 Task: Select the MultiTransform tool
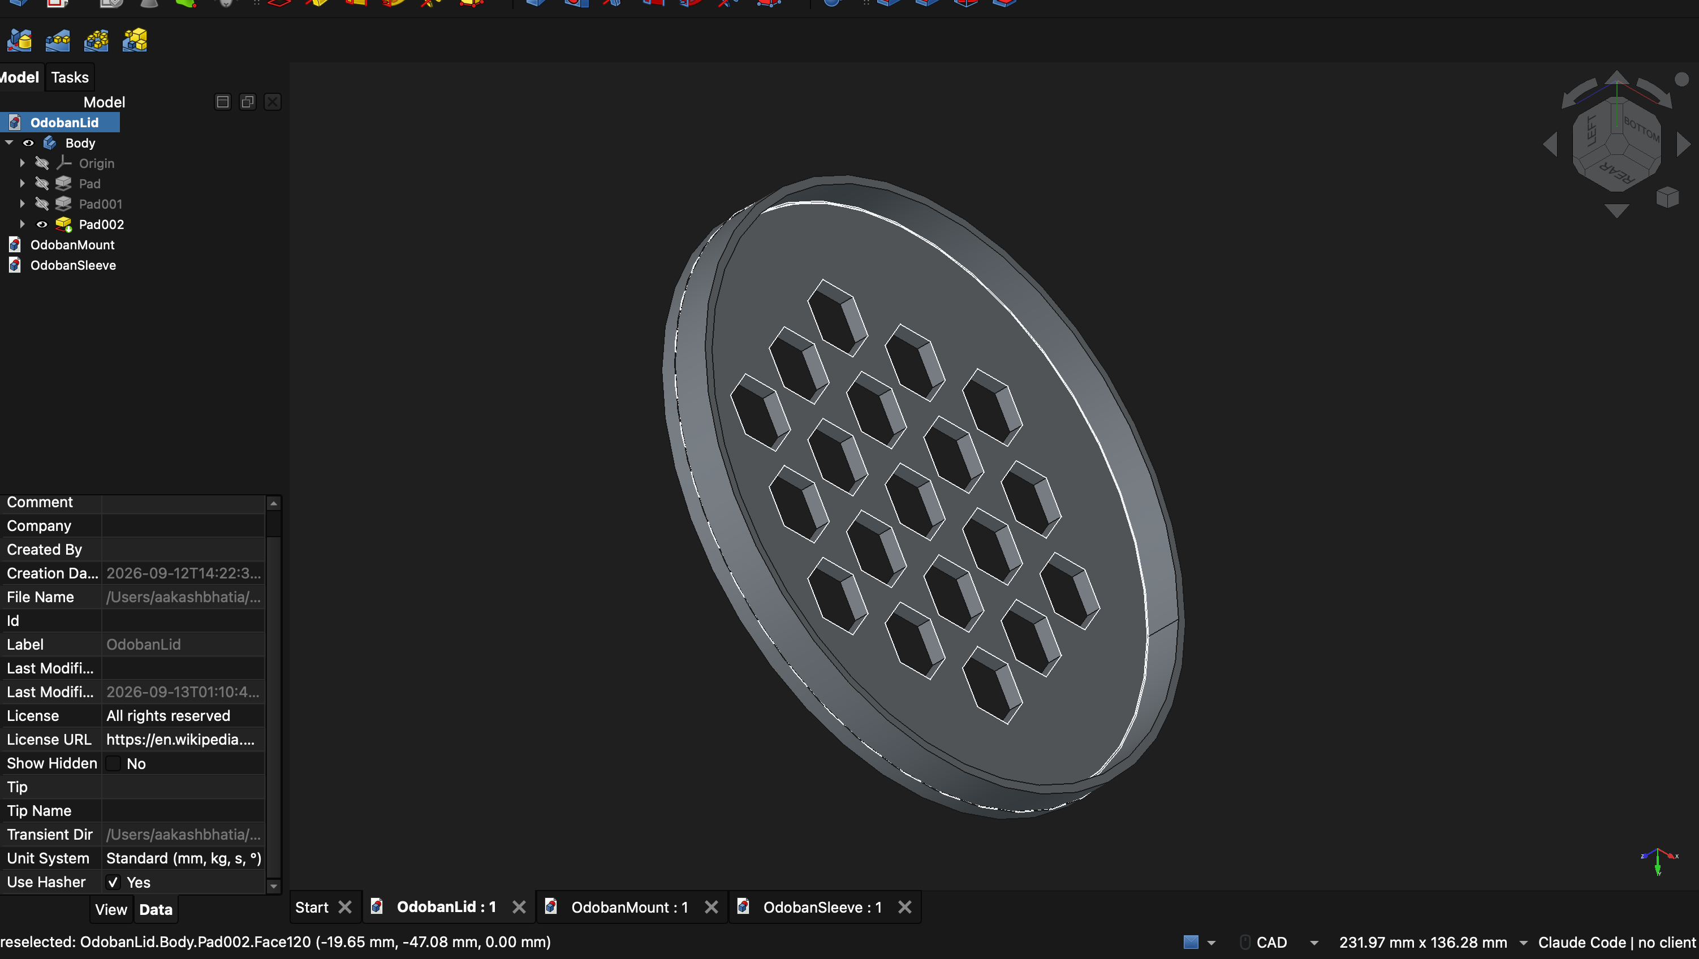click(x=135, y=41)
